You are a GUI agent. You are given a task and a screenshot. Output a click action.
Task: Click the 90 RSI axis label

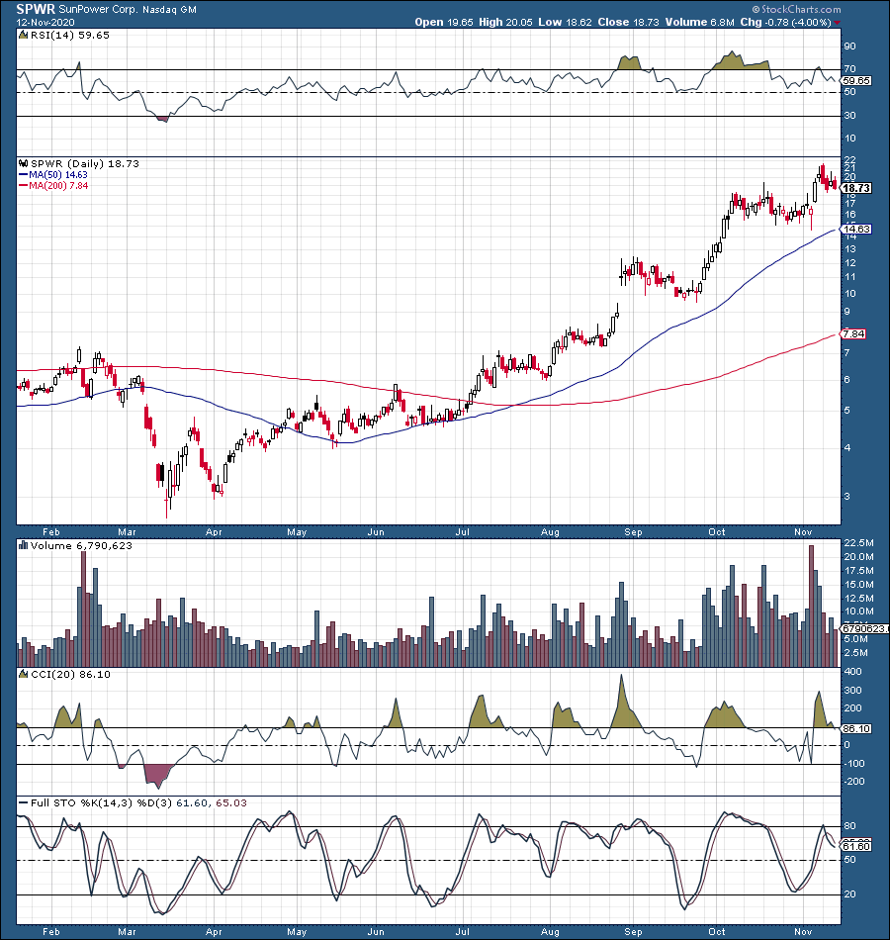tap(849, 47)
